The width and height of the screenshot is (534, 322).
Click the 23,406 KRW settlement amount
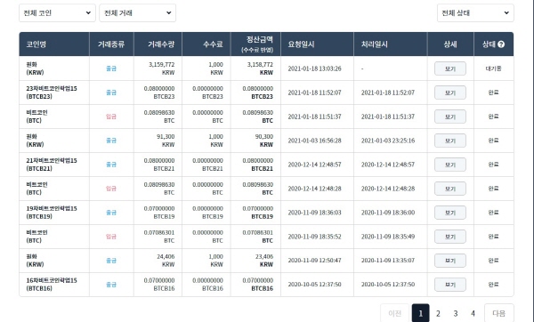tap(264, 261)
